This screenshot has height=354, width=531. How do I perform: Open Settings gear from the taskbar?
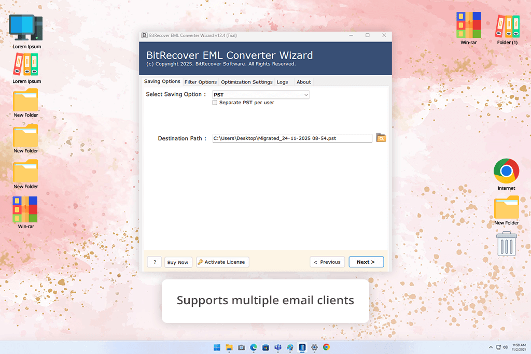click(x=314, y=347)
